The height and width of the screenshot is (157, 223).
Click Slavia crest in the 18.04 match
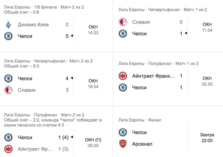8,90
